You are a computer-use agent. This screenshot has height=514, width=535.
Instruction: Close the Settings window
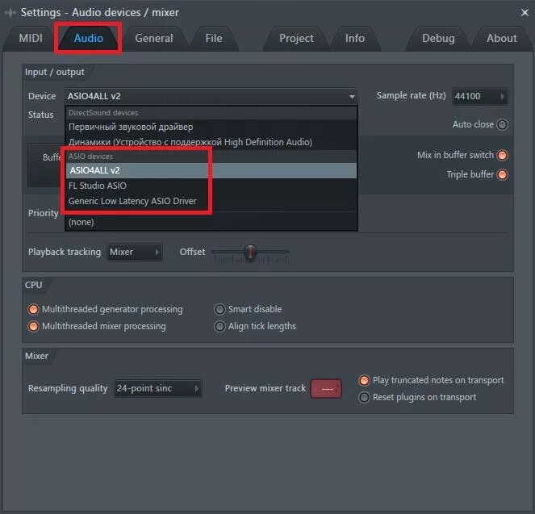coord(525,13)
